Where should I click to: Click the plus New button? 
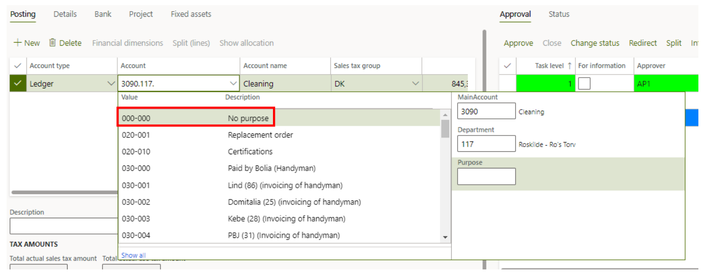pos(26,43)
